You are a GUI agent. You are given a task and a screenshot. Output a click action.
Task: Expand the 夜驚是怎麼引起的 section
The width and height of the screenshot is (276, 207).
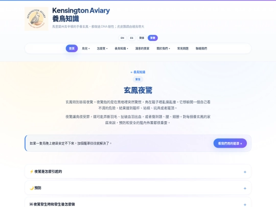point(138,172)
